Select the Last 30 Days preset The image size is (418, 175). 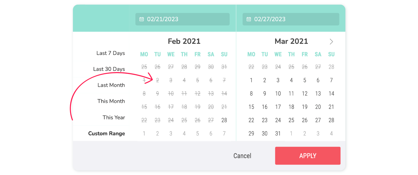click(109, 69)
